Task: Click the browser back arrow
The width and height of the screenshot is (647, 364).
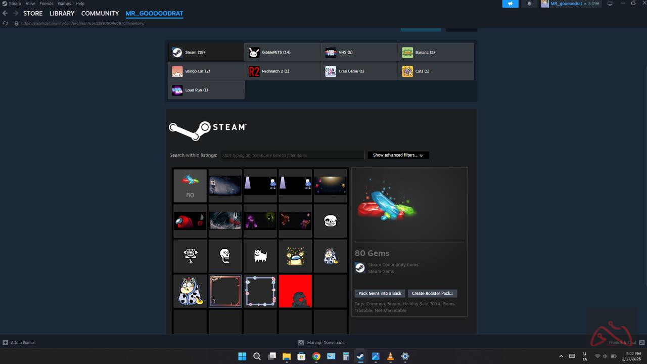Action: (x=6, y=14)
